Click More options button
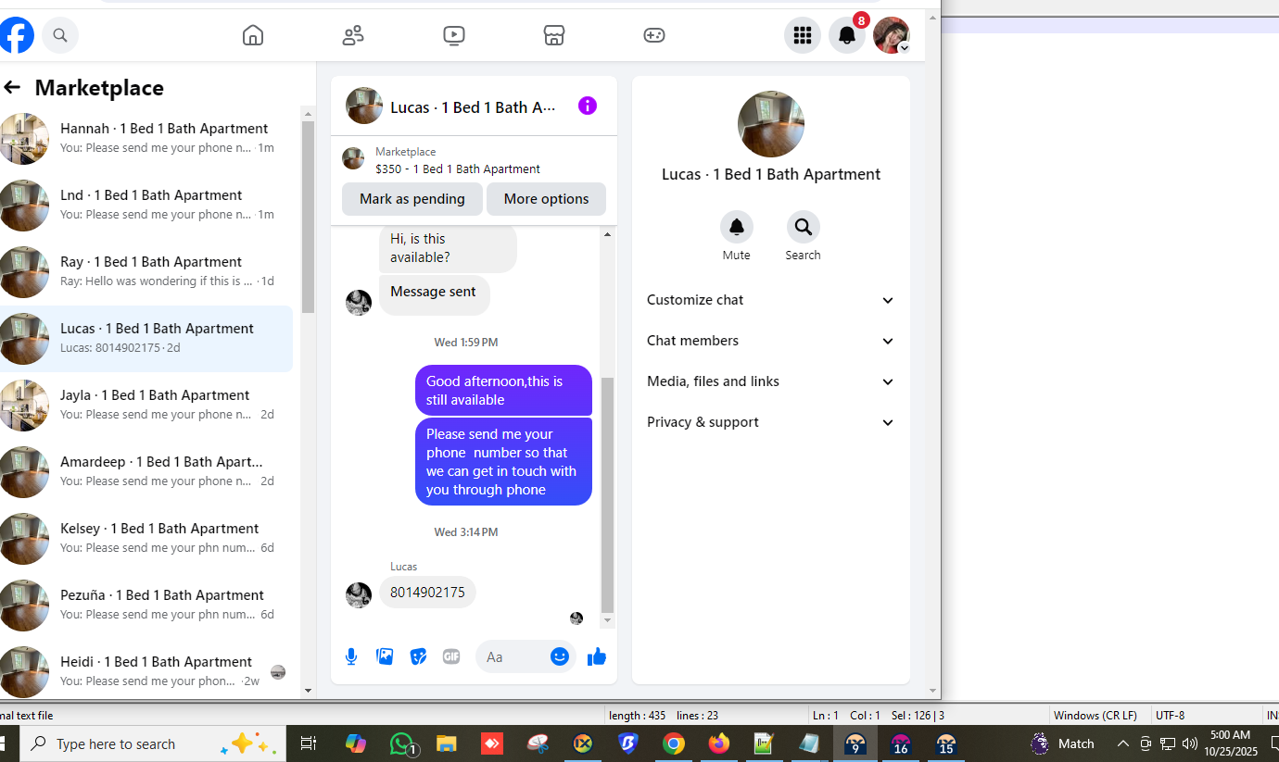This screenshot has height=762, width=1279. pos(546,199)
